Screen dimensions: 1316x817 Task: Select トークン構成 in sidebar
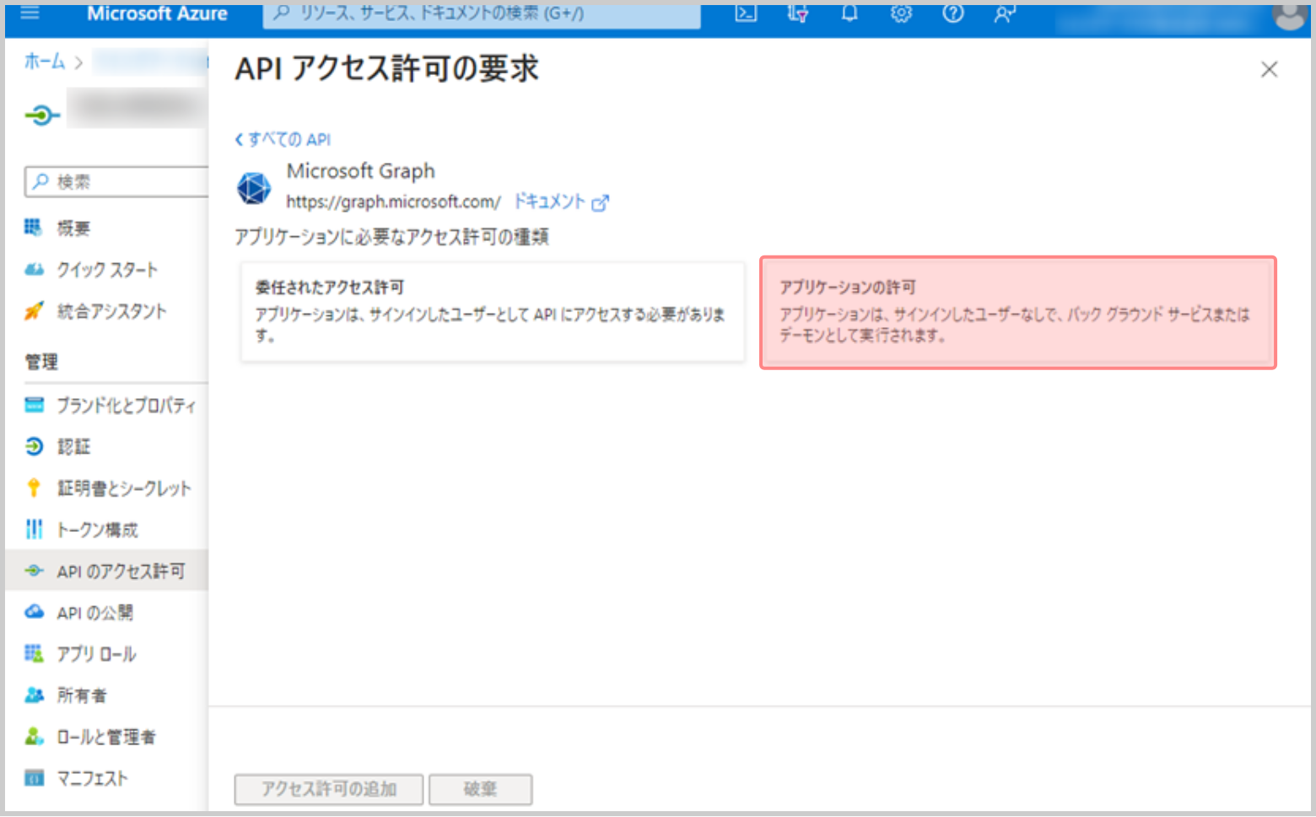[97, 529]
